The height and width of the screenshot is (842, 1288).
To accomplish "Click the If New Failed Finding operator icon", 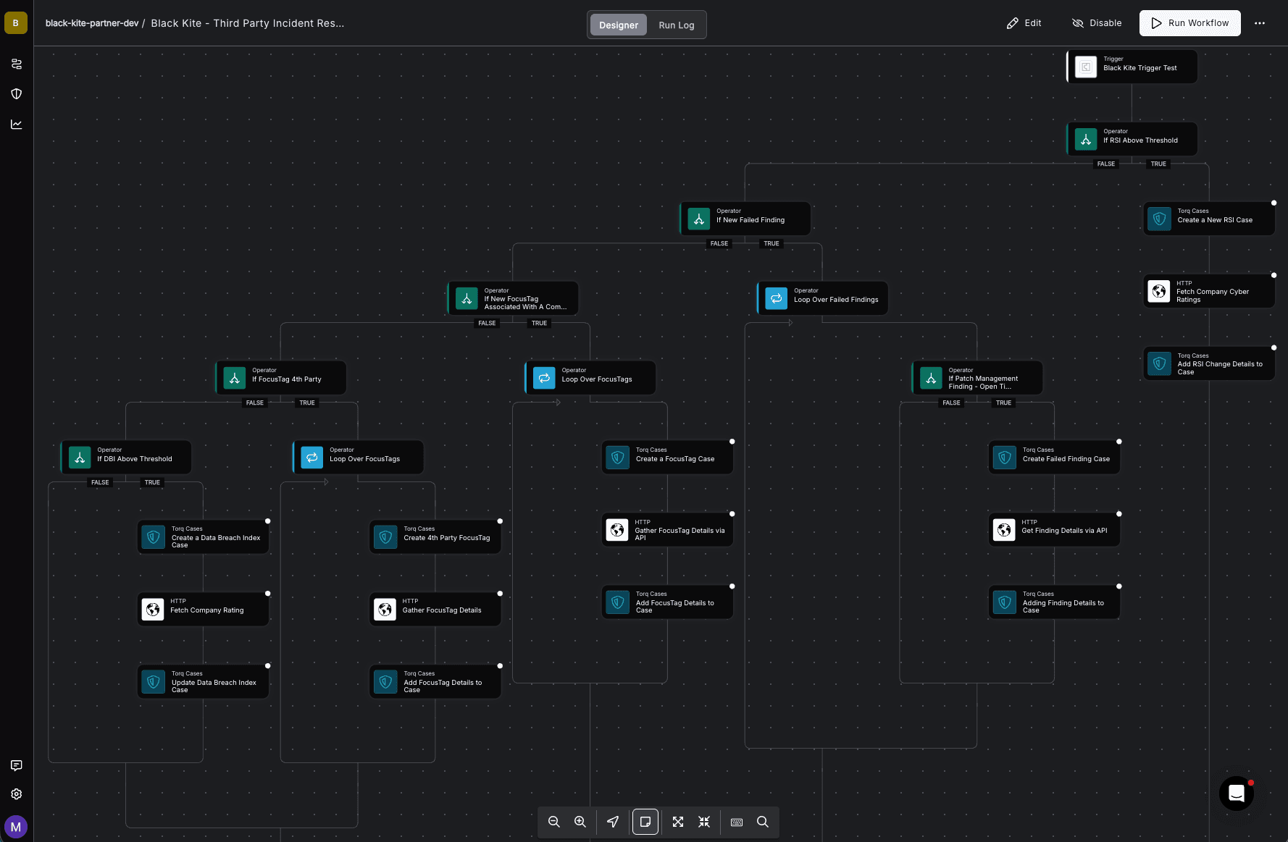I will (699, 219).
